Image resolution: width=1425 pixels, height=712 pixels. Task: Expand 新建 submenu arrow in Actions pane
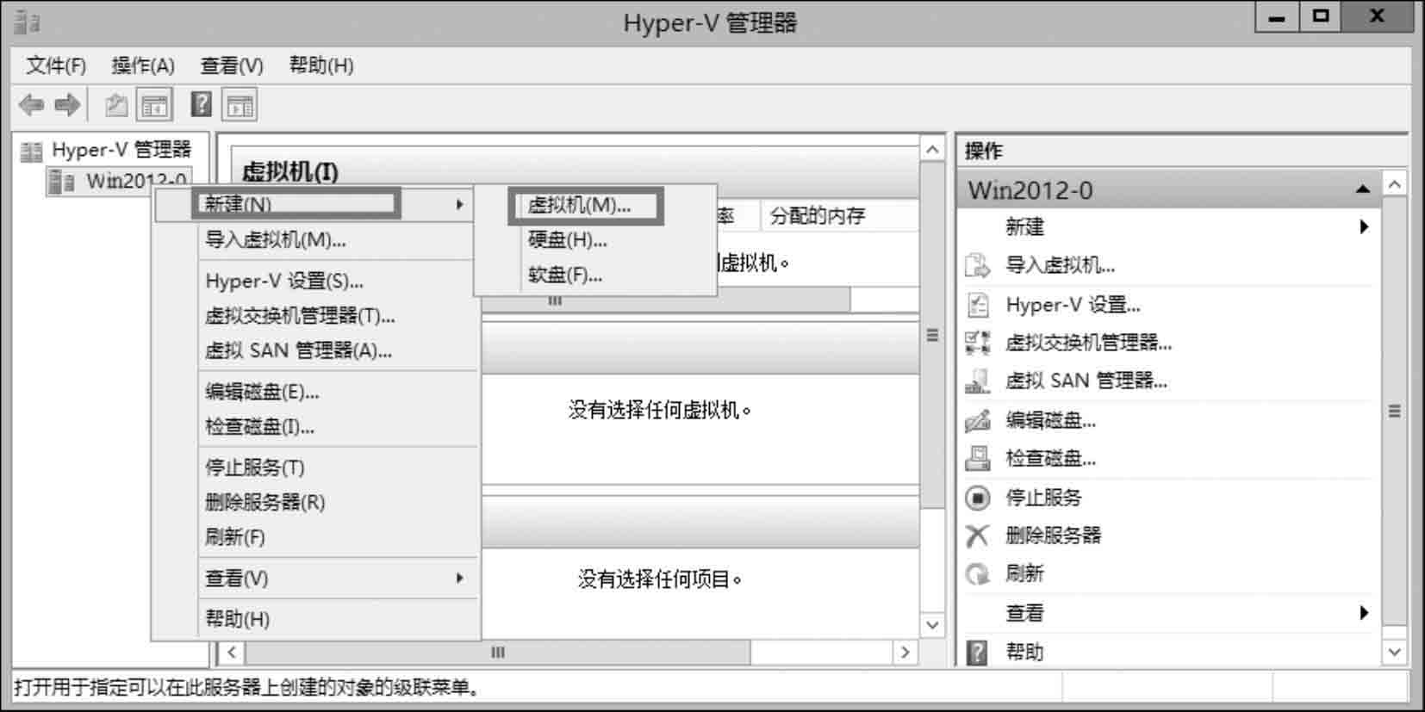pyautogui.click(x=1364, y=226)
